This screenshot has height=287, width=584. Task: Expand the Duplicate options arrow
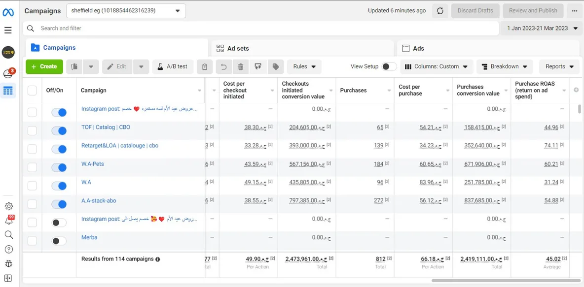click(91, 66)
